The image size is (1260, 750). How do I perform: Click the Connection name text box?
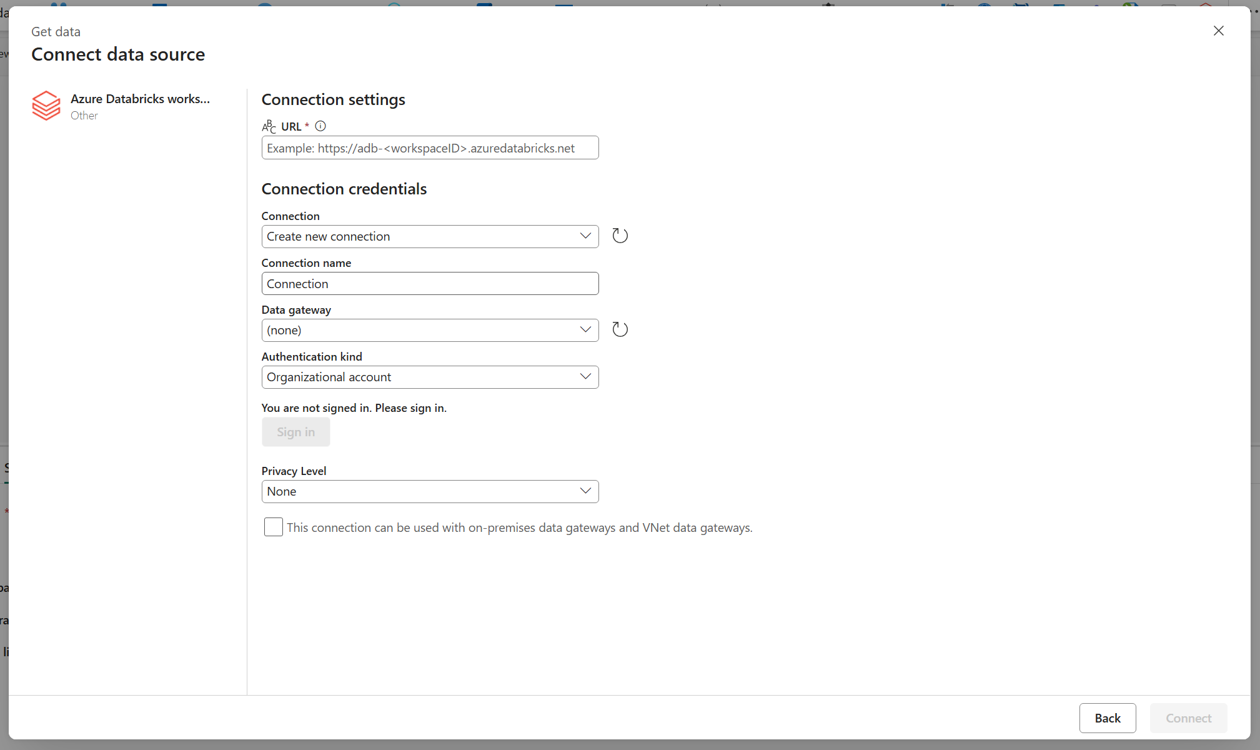[430, 283]
